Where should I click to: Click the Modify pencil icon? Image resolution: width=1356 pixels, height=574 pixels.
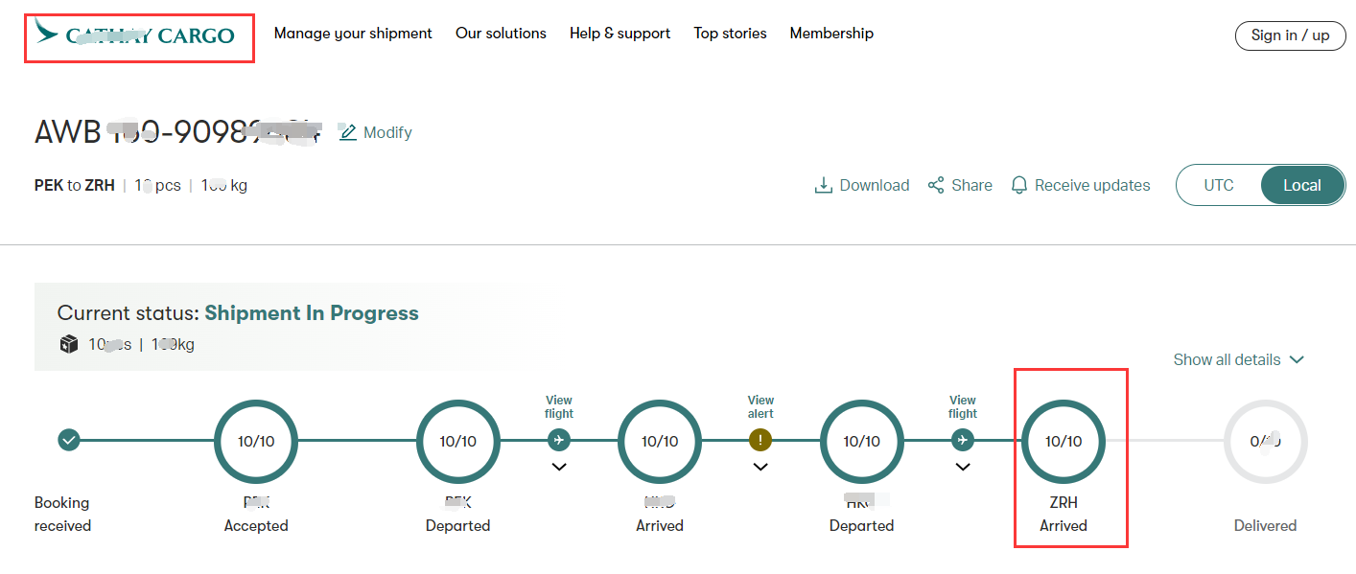pyautogui.click(x=348, y=132)
